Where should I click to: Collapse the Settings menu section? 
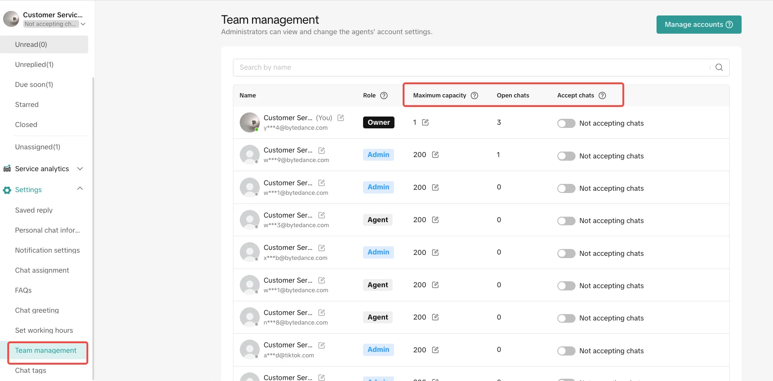point(80,189)
